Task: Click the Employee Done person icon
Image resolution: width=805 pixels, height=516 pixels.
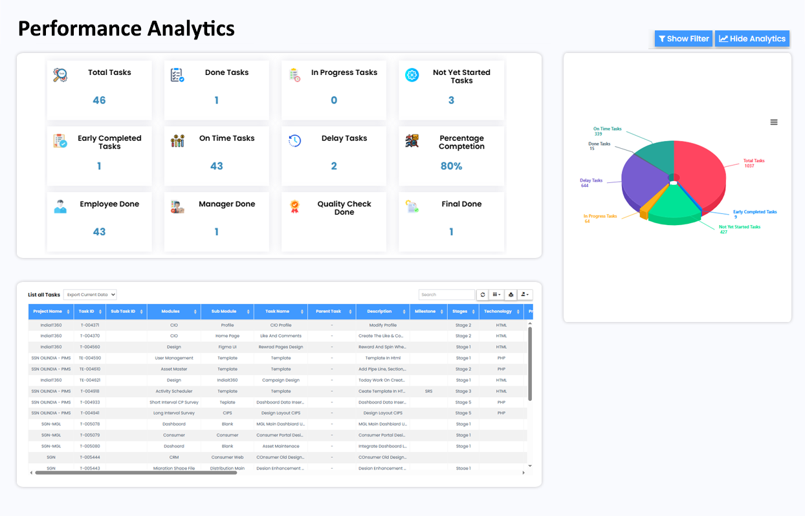Action: coord(60,207)
